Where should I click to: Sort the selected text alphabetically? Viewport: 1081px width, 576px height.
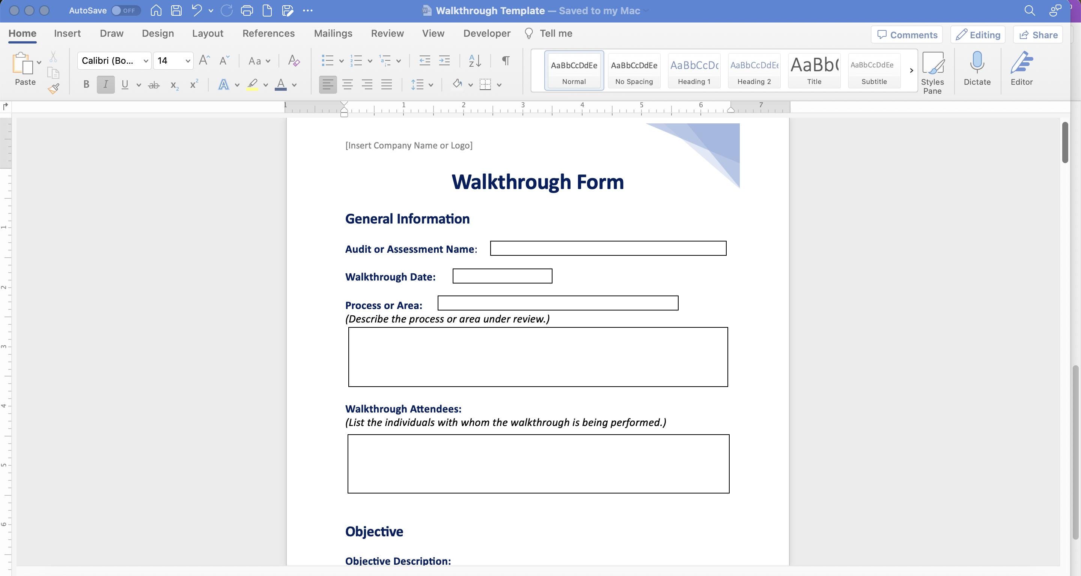pos(474,61)
